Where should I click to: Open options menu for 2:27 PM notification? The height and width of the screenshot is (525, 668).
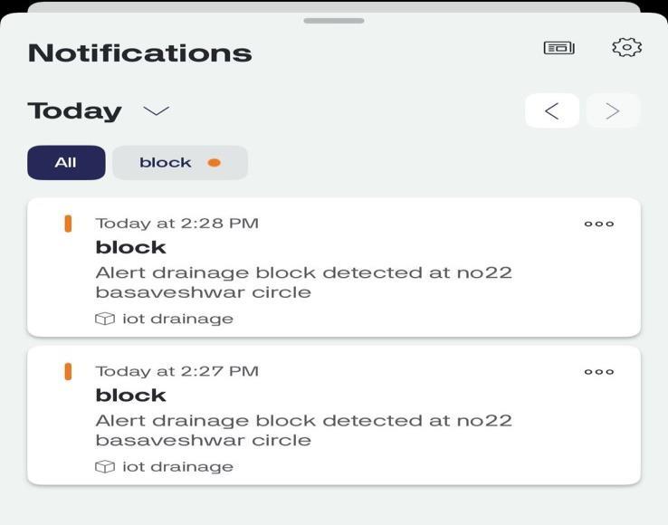[598, 371]
